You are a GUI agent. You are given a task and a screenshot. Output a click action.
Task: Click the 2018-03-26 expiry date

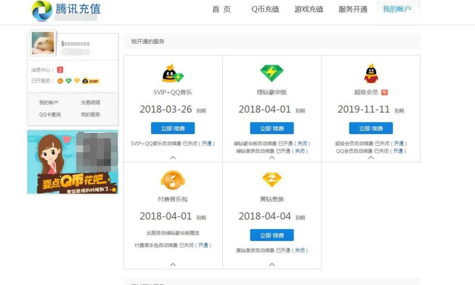coord(166,109)
